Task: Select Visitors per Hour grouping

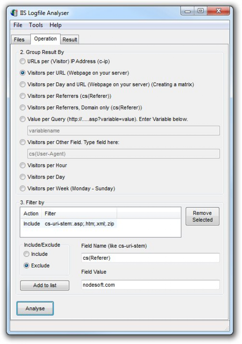Action: [x=23, y=165]
